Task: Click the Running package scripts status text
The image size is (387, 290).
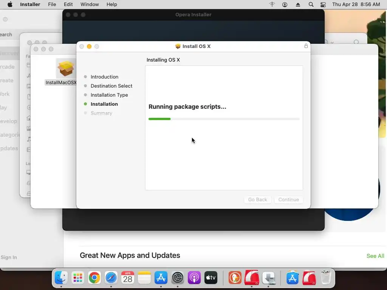Action: coord(187,106)
